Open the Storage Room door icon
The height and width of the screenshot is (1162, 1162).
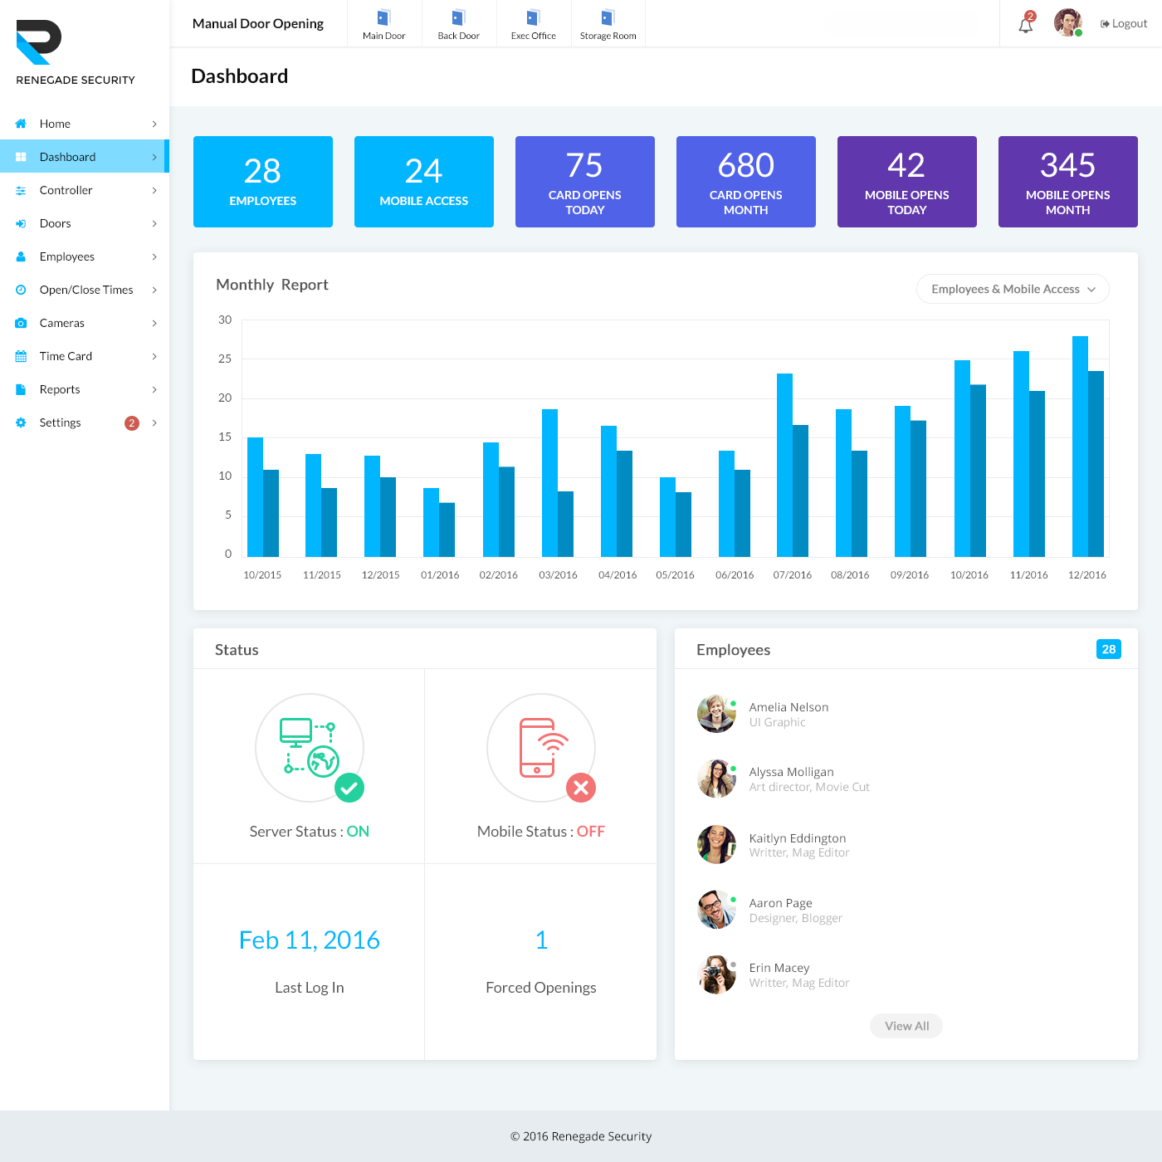(607, 20)
